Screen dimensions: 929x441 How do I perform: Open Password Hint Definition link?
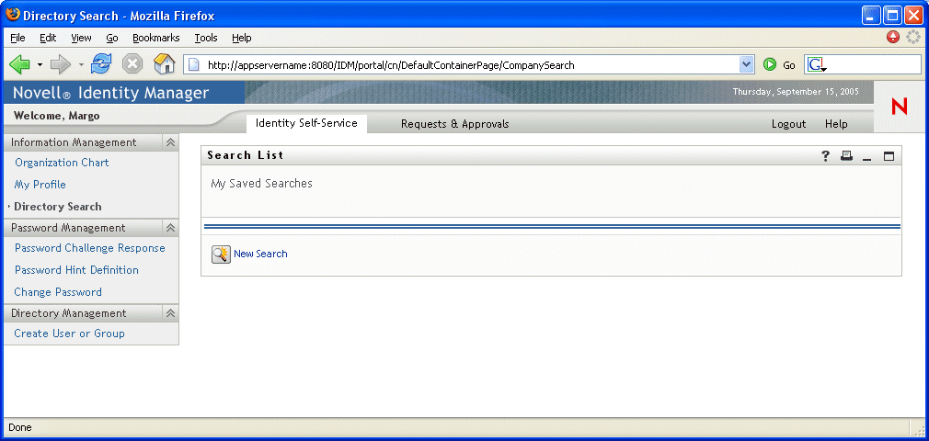[x=76, y=270]
